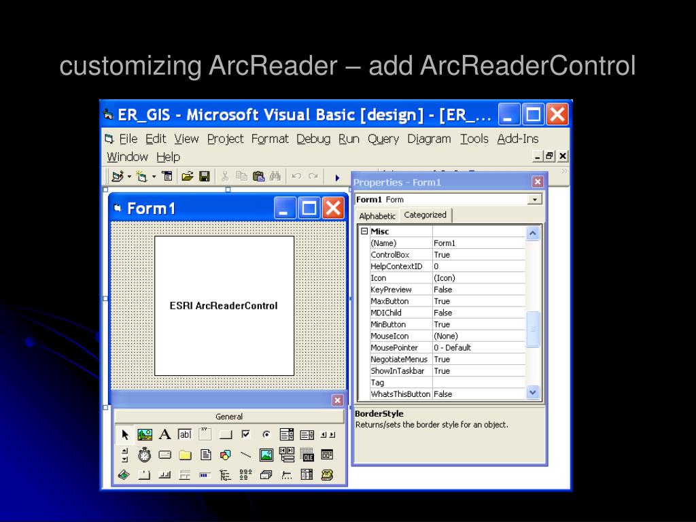Select the ShowInTaskbar property row
Screen dimensions: 696x522
click(447, 370)
